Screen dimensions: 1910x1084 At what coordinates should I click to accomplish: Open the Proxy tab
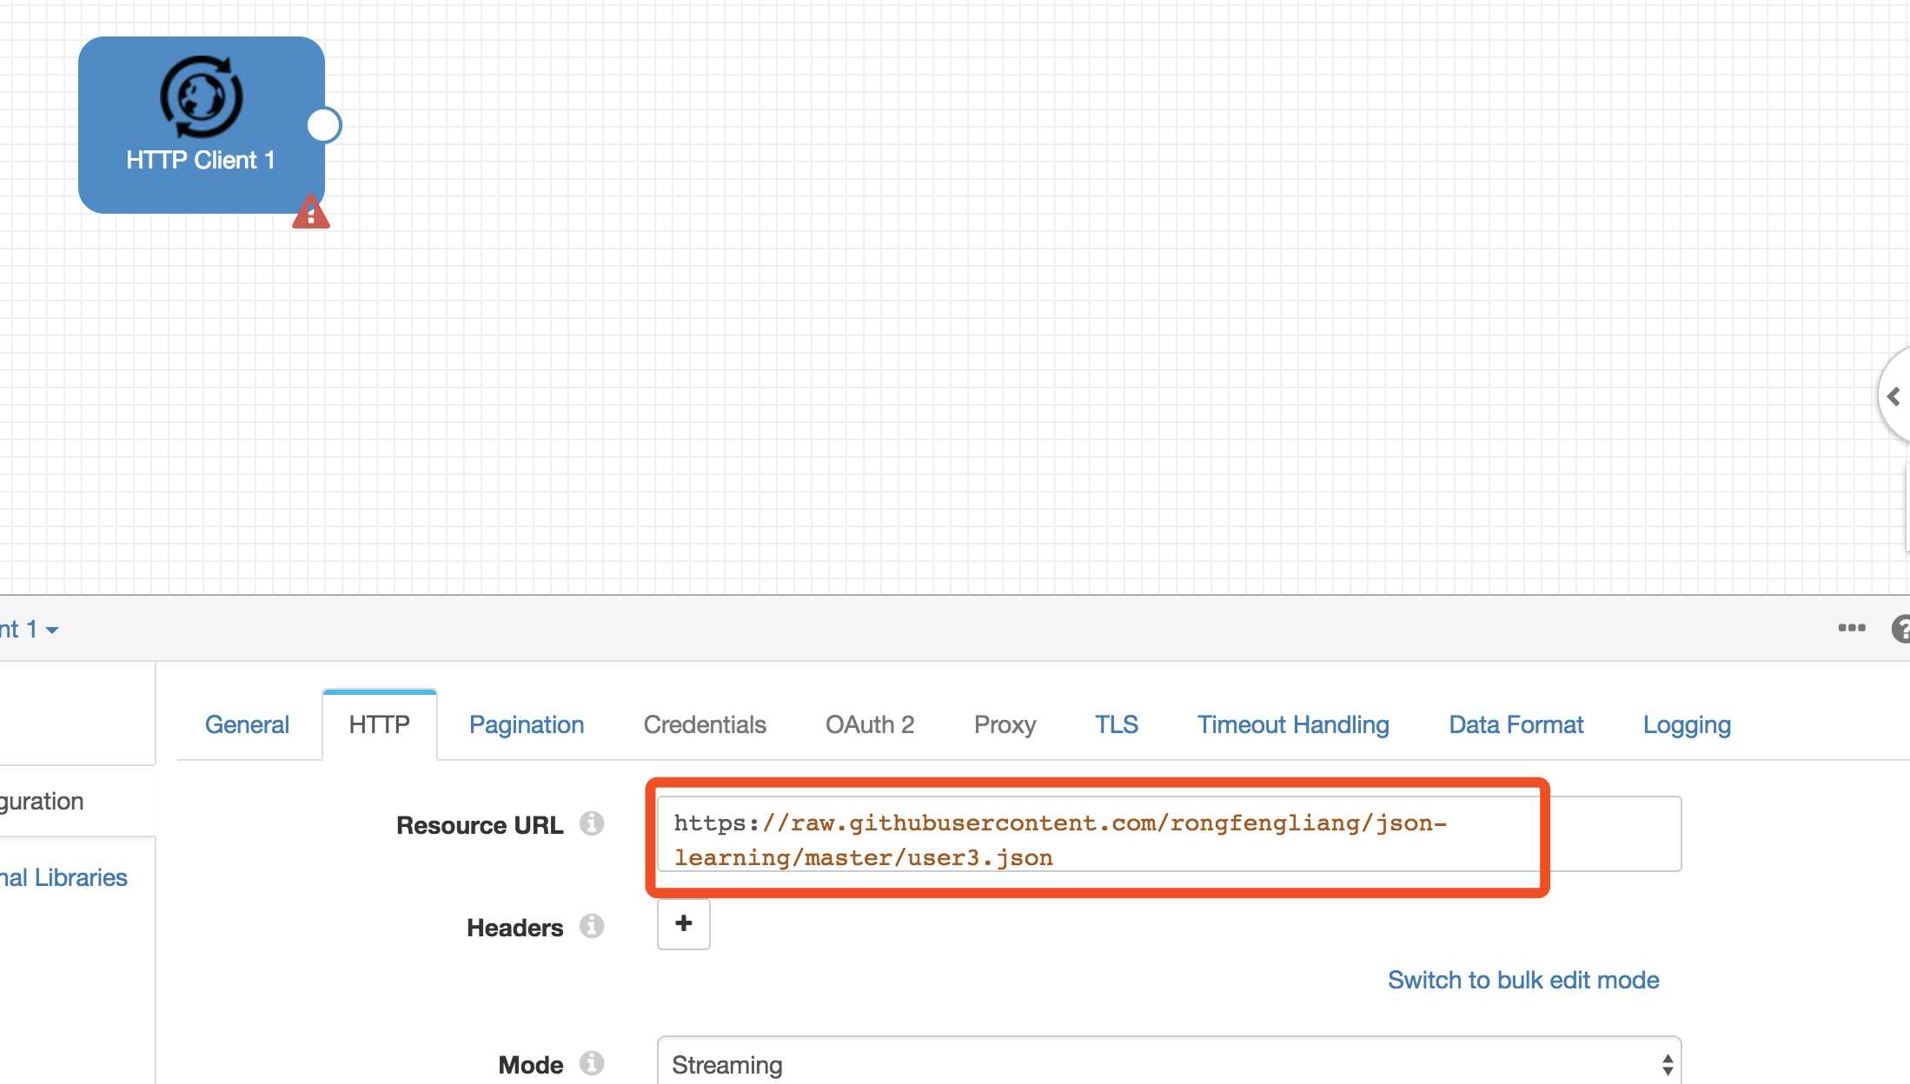[x=1005, y=724]
